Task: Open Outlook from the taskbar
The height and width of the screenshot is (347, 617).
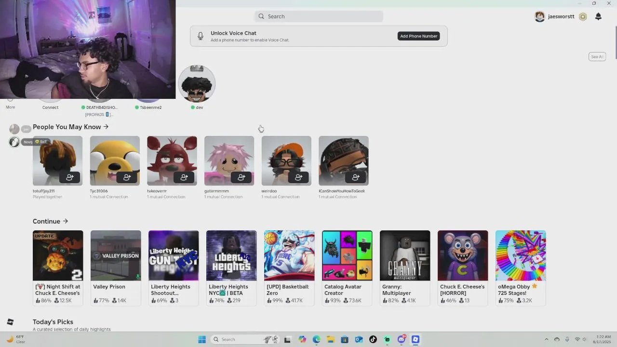Action: (x=359, y=339)
